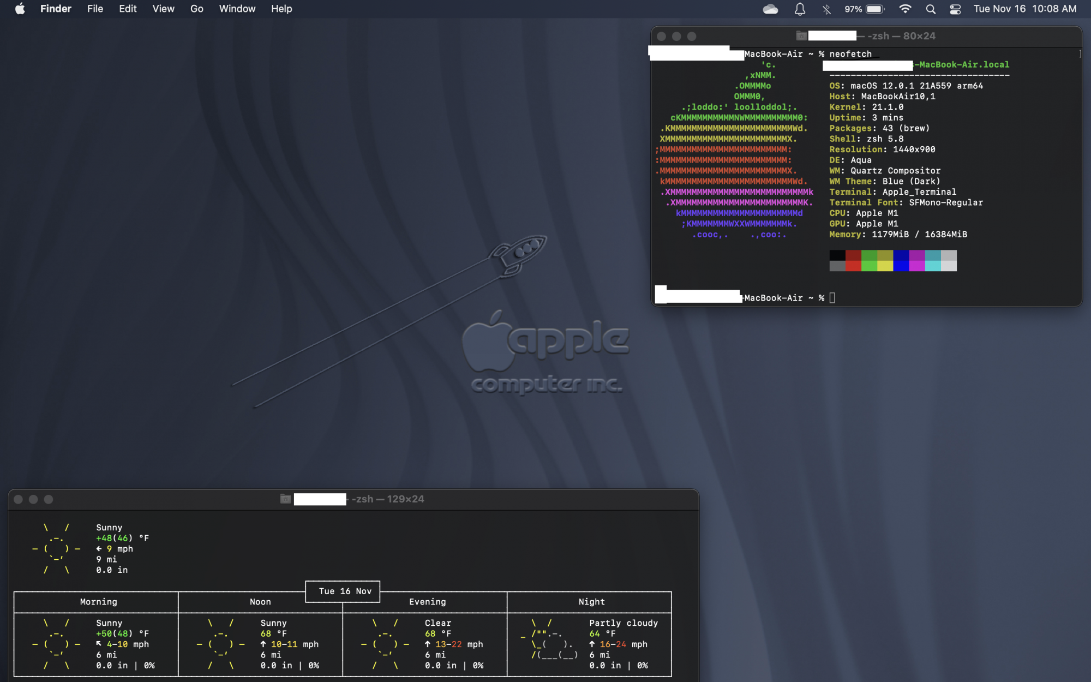
Task: Click the terminal prompt cursor in neofetch window
Action: pos(832,297)
